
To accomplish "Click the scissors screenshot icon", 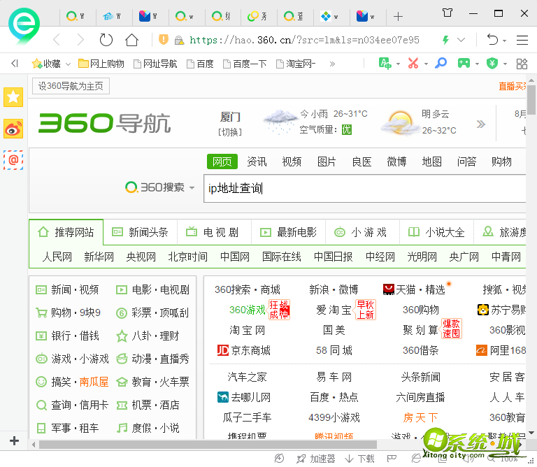I will (x=413, y=64).
